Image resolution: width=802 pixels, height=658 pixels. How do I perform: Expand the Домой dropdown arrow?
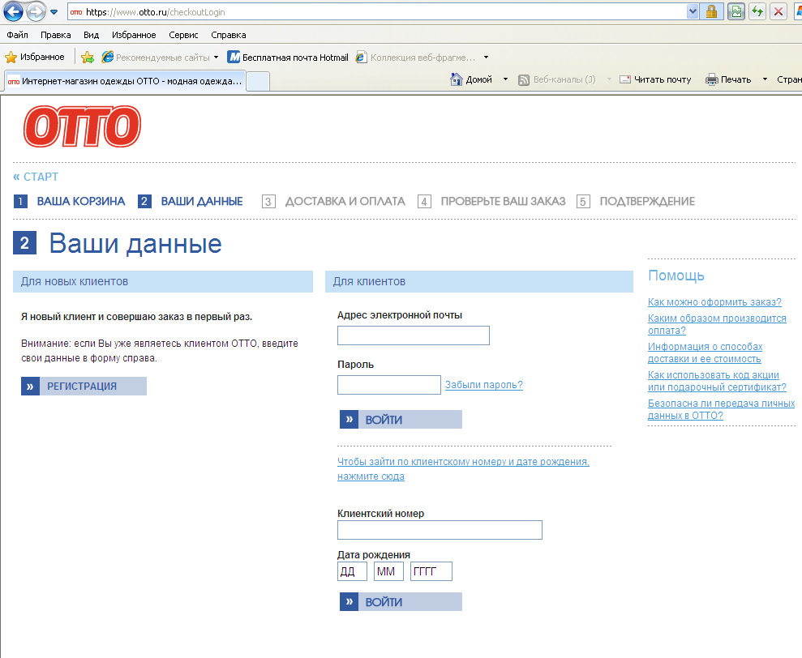coord(505,79)
